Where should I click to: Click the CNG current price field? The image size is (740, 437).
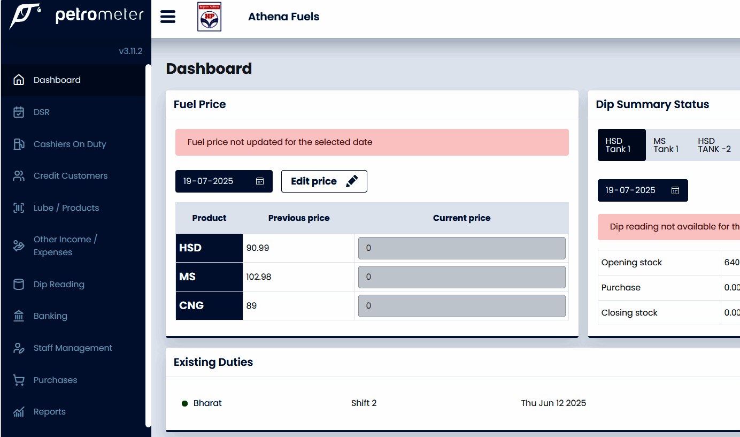(x=461, y=306)
